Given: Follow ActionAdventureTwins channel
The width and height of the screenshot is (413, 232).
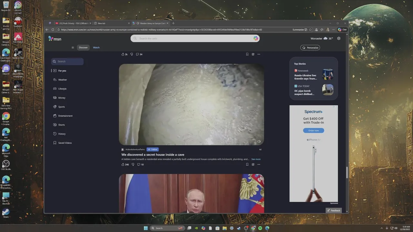Looking at the screenshot, I should coord(153,150).
